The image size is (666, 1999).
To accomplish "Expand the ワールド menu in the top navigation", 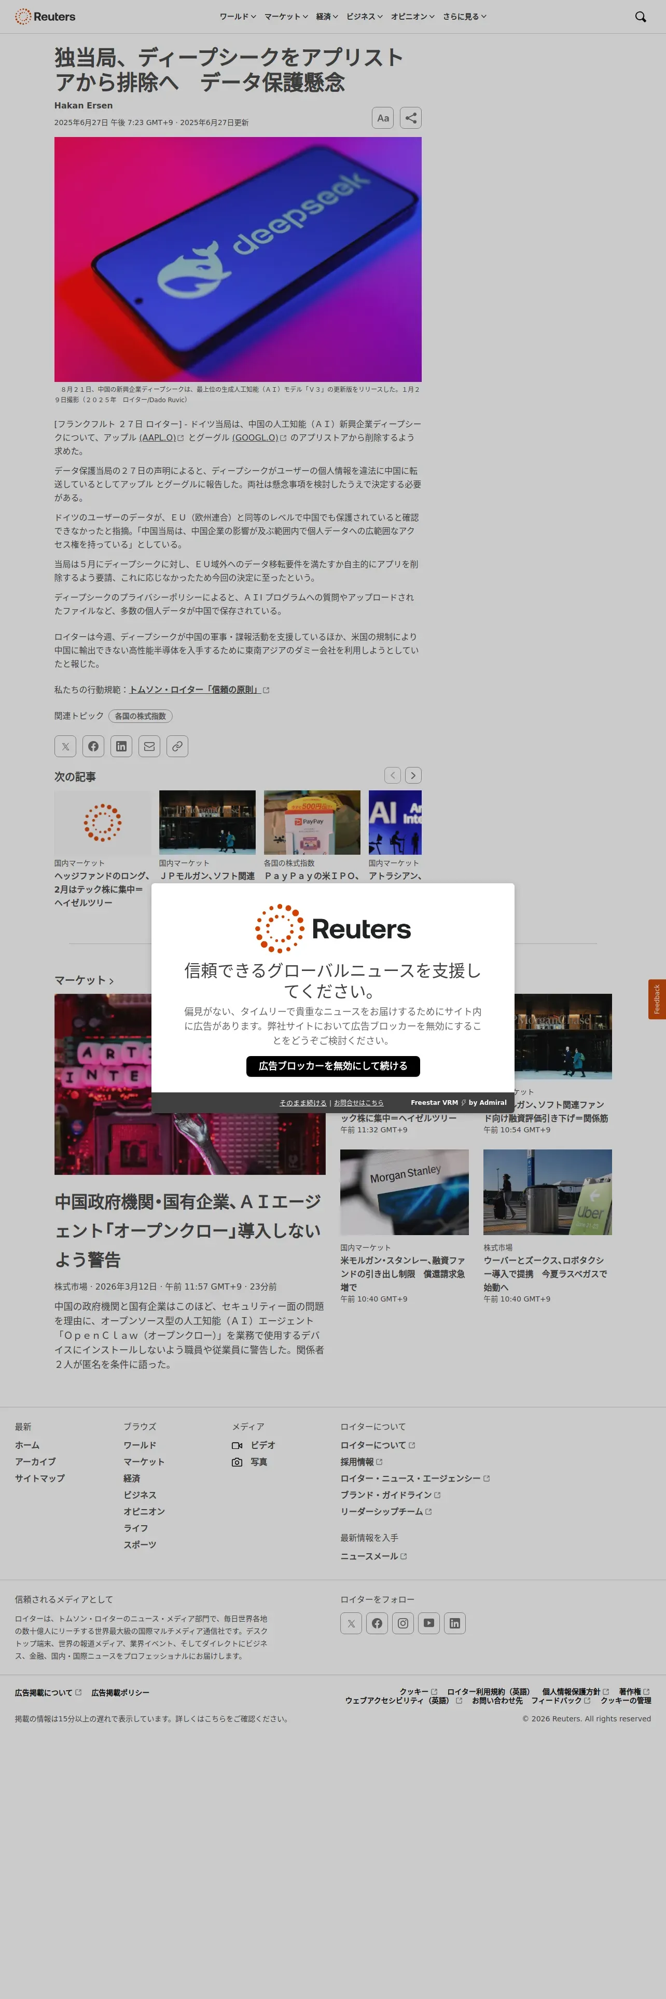I will [237, 16].
